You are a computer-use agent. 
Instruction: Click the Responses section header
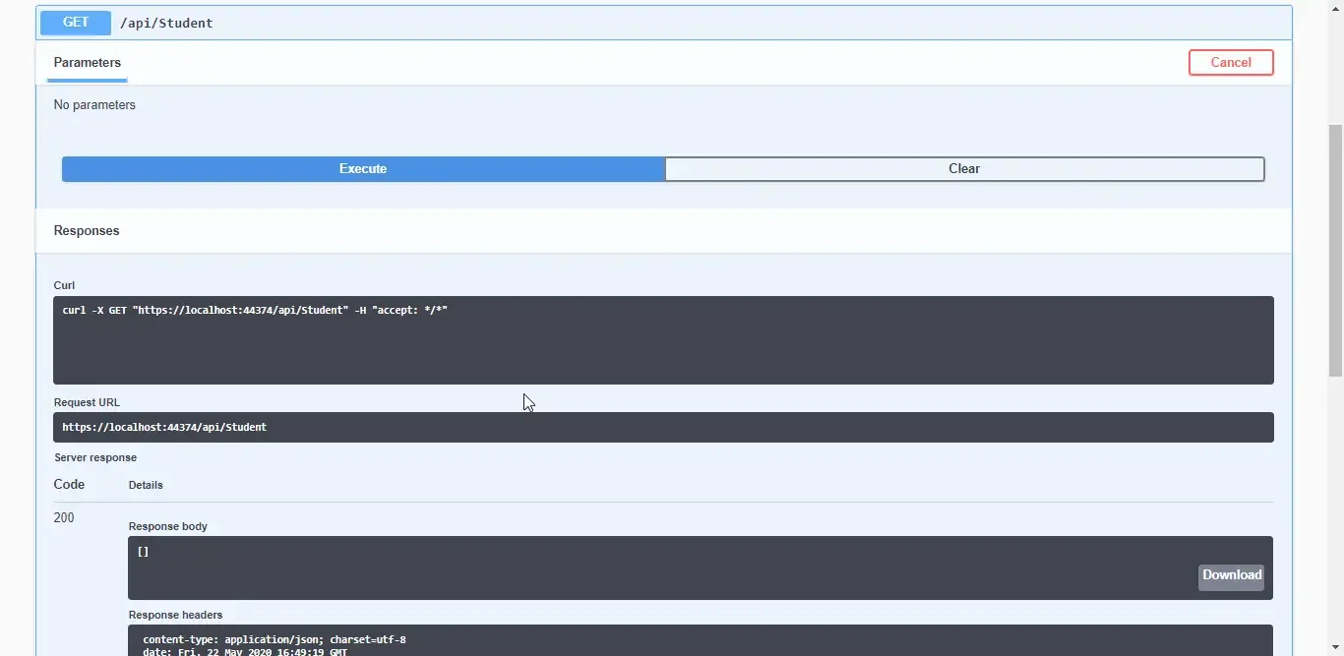tap(86, 230)
